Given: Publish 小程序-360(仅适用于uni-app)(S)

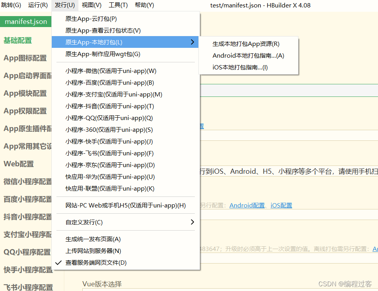Looking at the screenshot, I should [x=125, y=130].
